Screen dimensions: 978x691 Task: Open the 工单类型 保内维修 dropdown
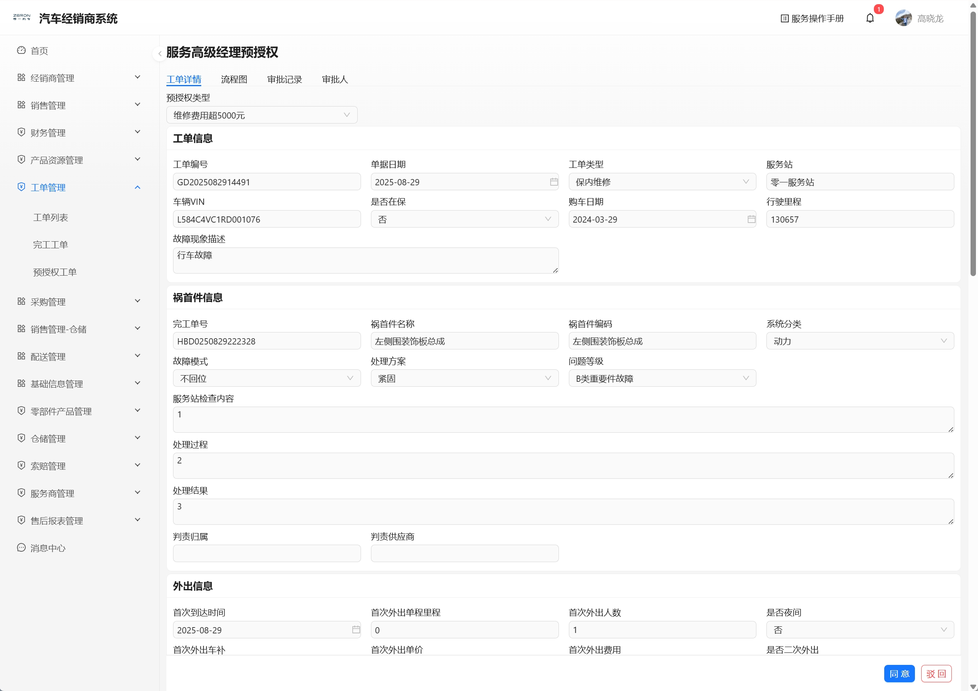662,182
